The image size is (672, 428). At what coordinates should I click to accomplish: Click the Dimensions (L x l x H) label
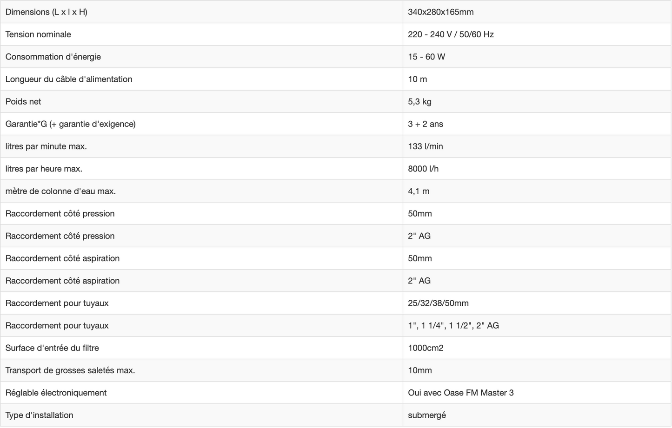coord(46,12)
